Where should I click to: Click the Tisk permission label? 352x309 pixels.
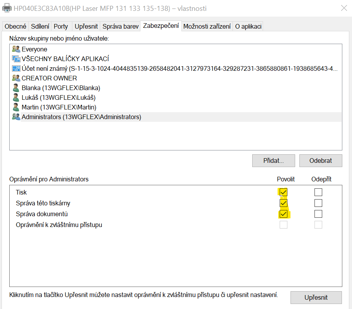[21, 192]
